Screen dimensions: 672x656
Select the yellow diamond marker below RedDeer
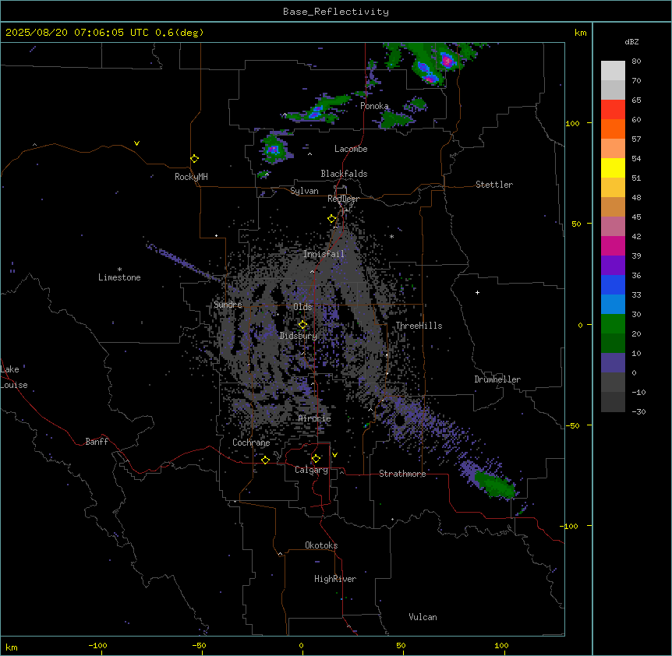[x=332, y=219]
